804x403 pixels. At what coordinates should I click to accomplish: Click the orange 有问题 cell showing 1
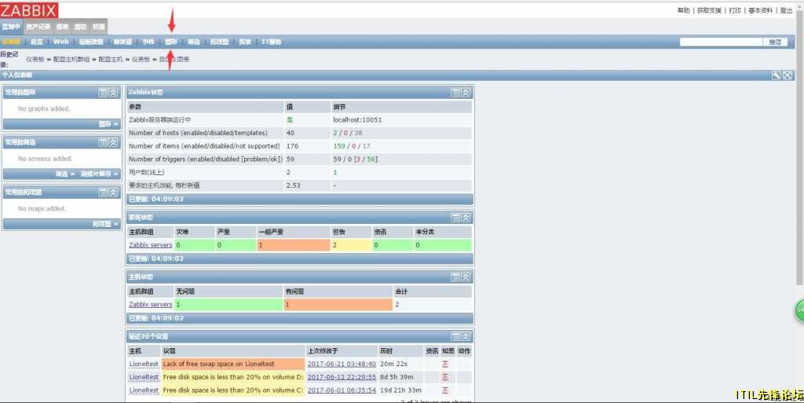point(338,305)
